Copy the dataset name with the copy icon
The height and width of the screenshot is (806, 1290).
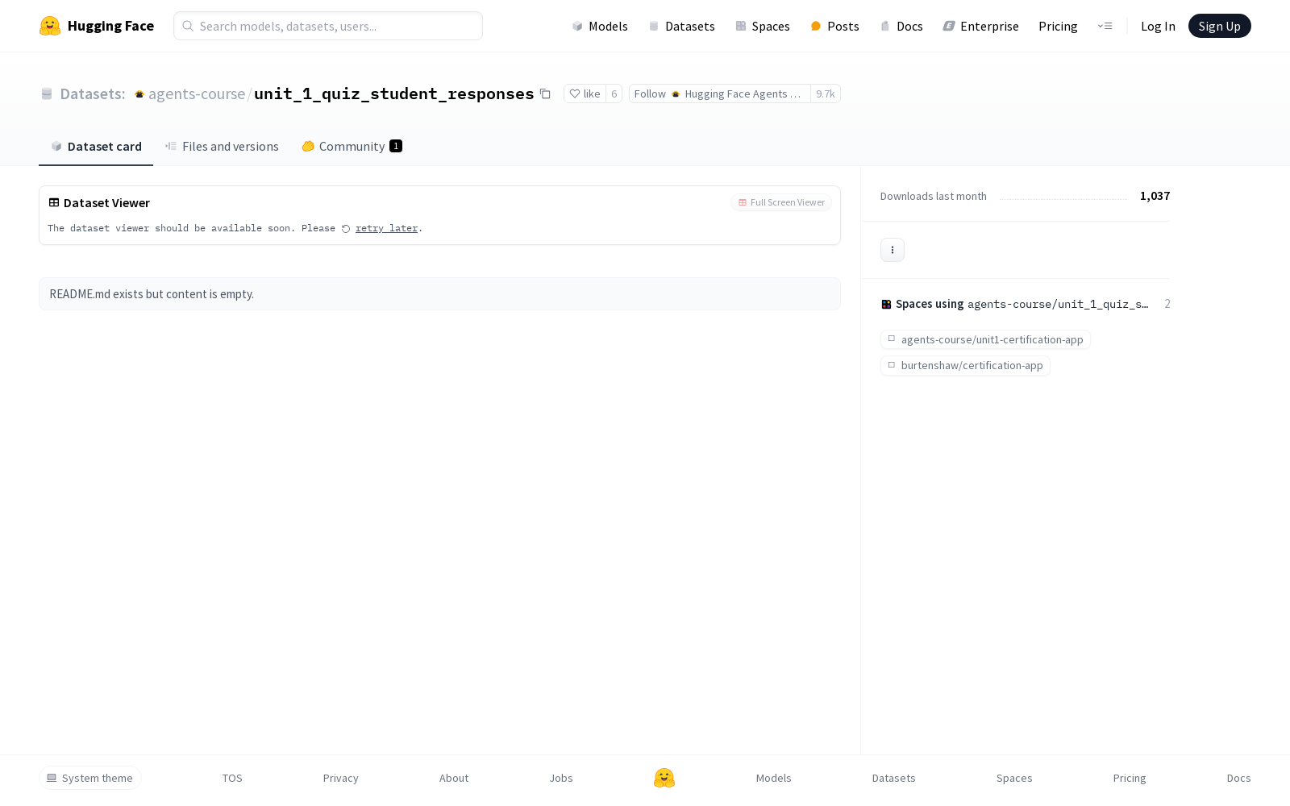click(x=545, y=93)
